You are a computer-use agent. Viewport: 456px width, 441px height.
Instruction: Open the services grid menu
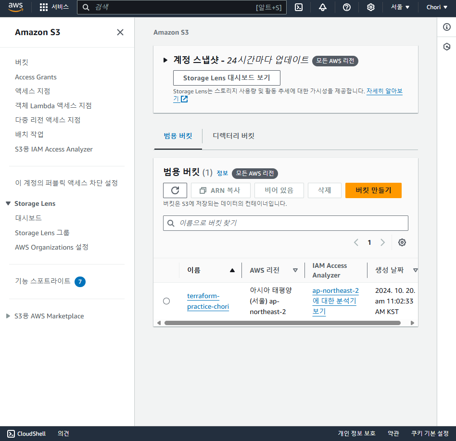point(44,7)
